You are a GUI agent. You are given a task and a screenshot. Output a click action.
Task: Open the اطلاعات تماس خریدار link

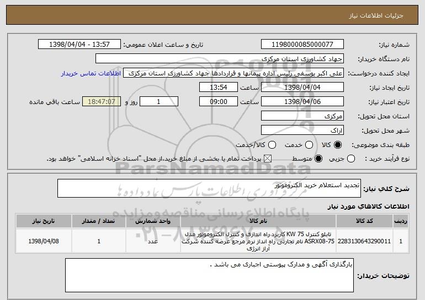coord(91,73)
